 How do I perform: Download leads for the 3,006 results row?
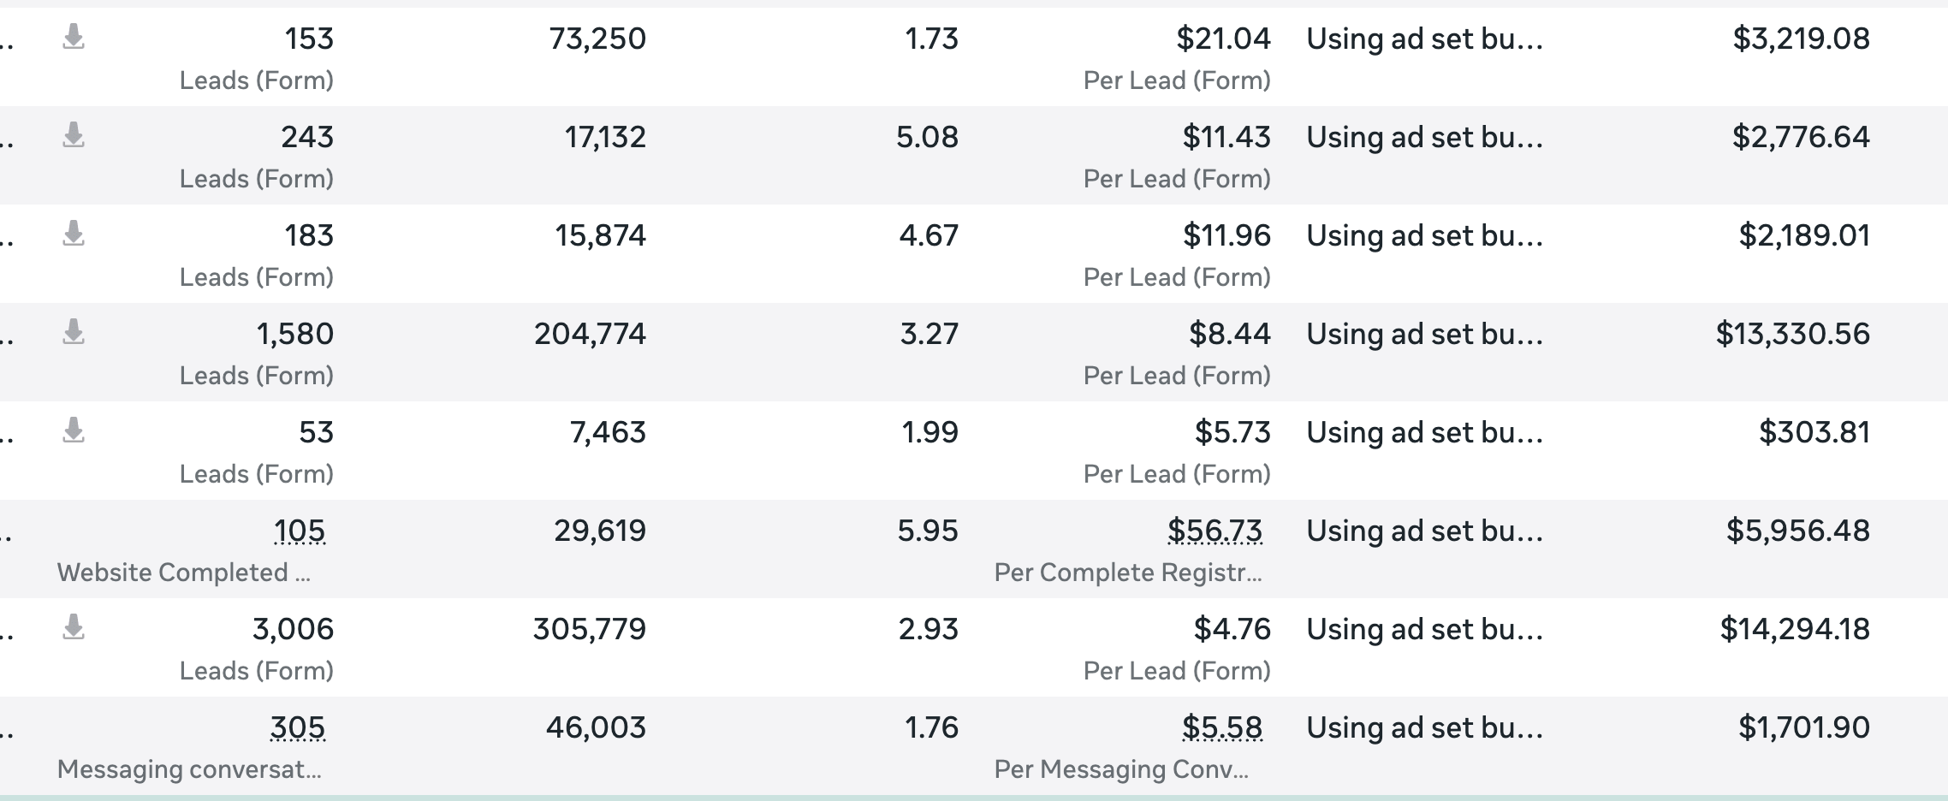(74, 627)
